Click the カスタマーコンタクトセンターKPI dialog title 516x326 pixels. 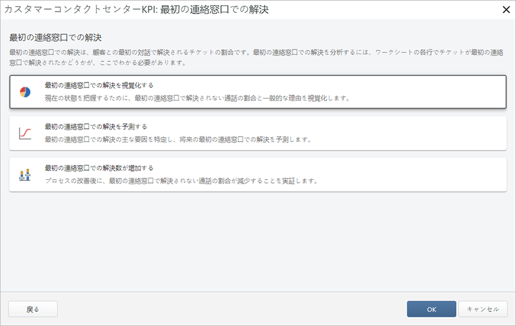tap(137, 9)
